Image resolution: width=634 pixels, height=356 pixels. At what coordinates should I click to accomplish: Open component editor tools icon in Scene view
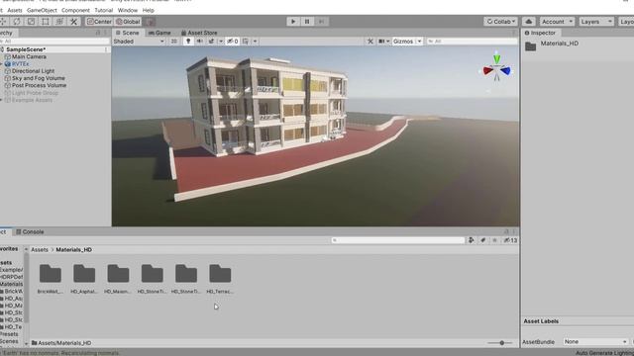[370, 42]
